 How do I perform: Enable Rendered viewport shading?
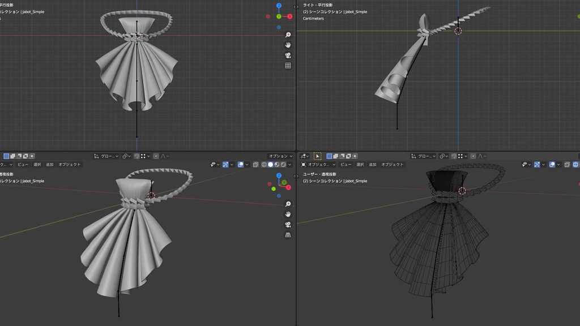click(282, 164)
